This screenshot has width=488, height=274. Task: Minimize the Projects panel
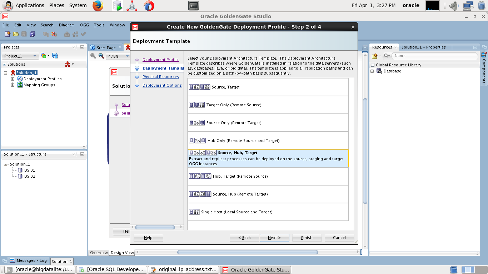(x=82, y=47)
